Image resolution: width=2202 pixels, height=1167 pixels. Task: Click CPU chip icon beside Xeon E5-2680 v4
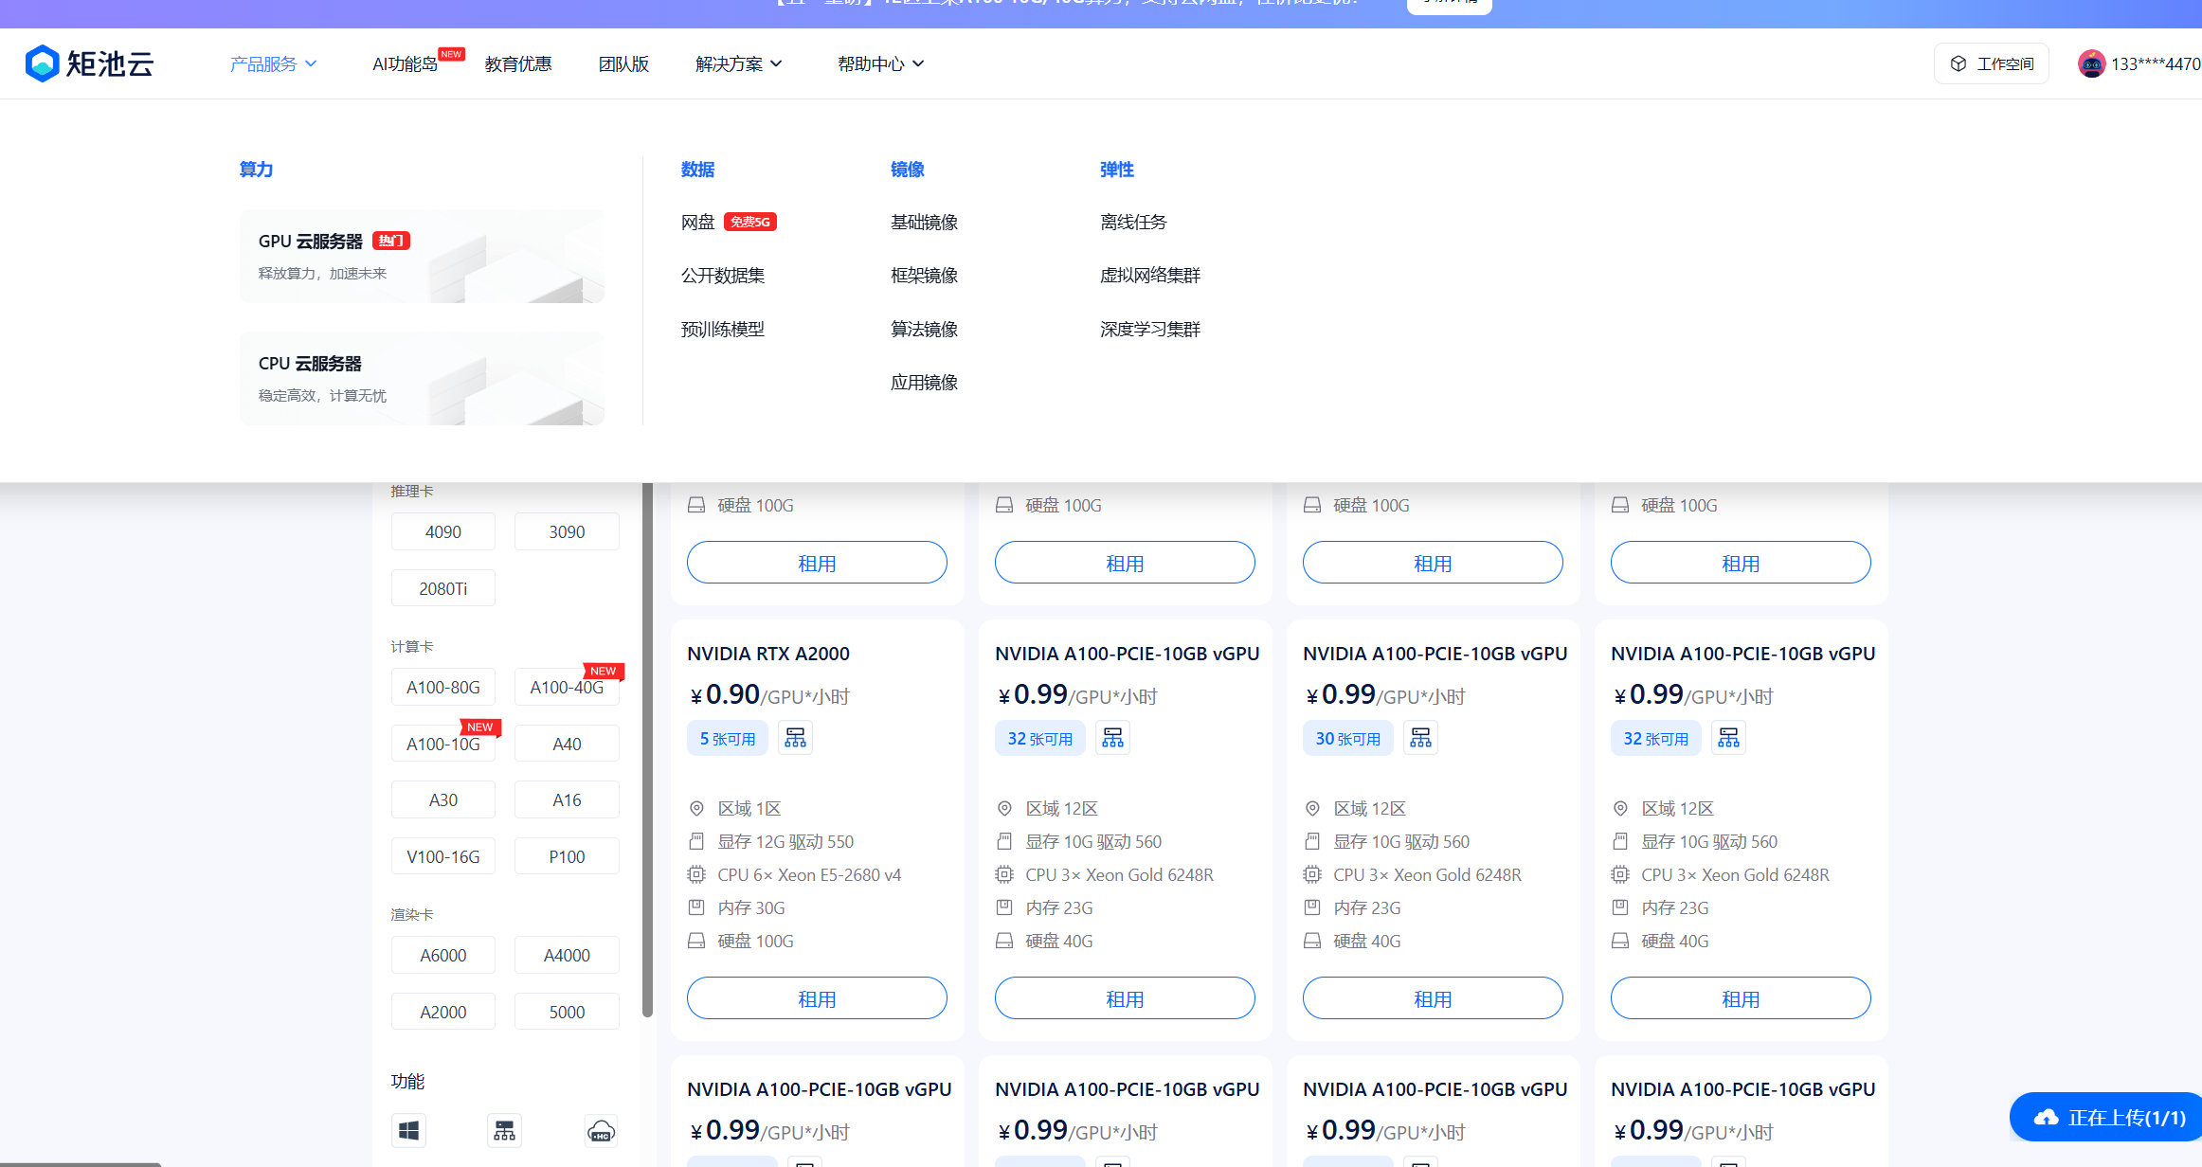click(696, 874)
